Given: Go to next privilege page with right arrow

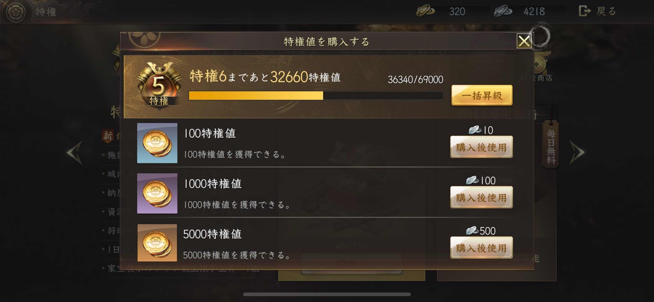Looking at the screenshot, I should (x=577, y=152).
